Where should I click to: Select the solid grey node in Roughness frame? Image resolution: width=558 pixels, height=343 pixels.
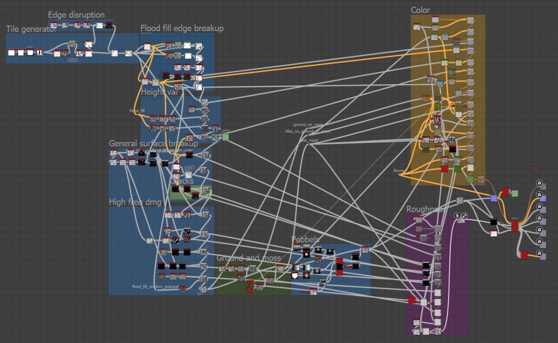pyautogui.click(x=419, y=229)
